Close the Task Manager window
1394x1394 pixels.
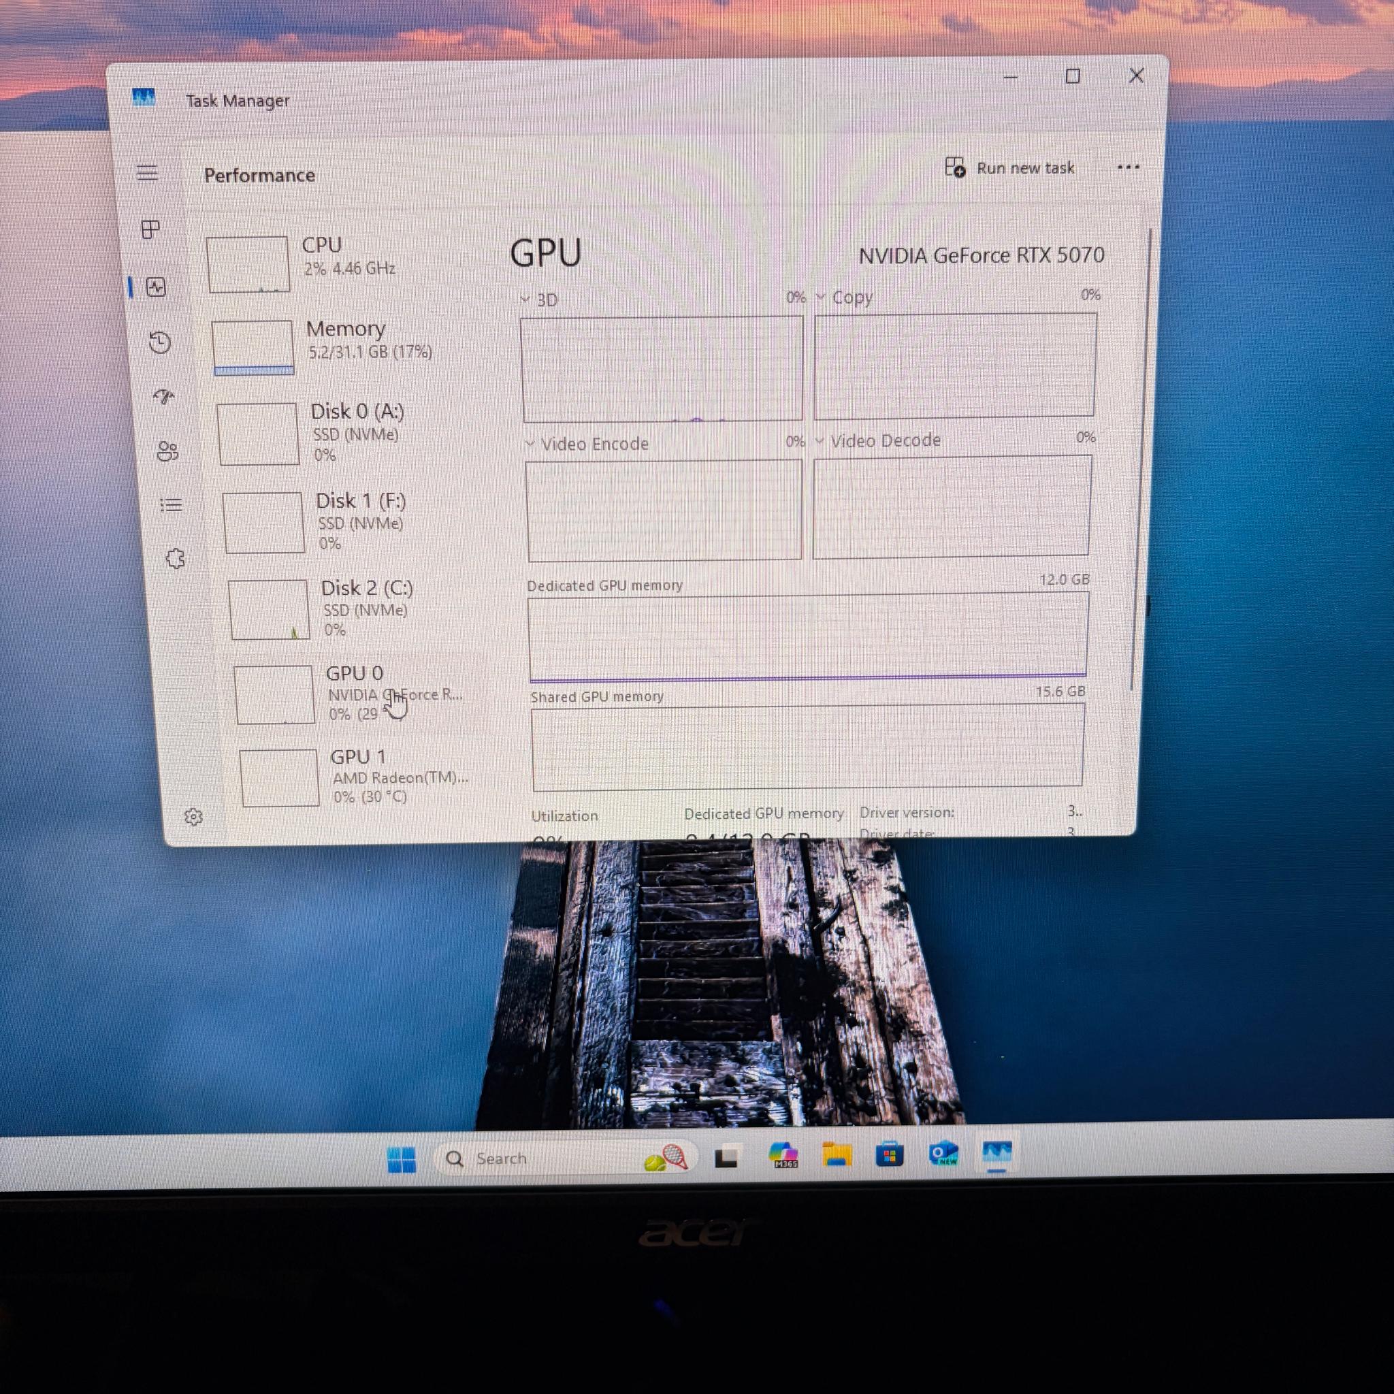point(1137,75)
